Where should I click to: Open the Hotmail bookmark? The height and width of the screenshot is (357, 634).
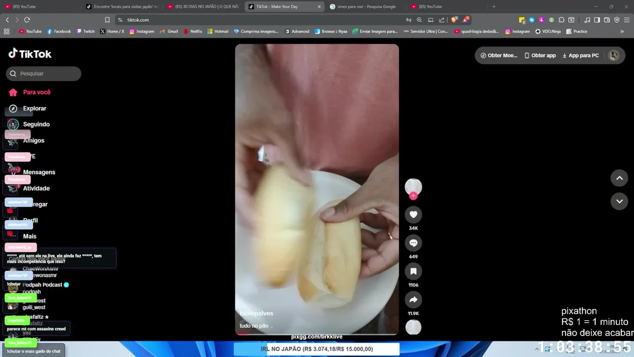[218, 31]
